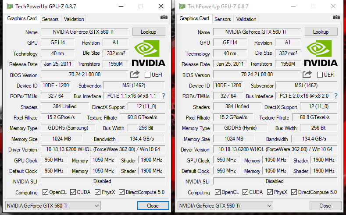Click the Subvendor MSI (1462) field in right window
The width and height of the screenshot is (346, 215).
306,85
